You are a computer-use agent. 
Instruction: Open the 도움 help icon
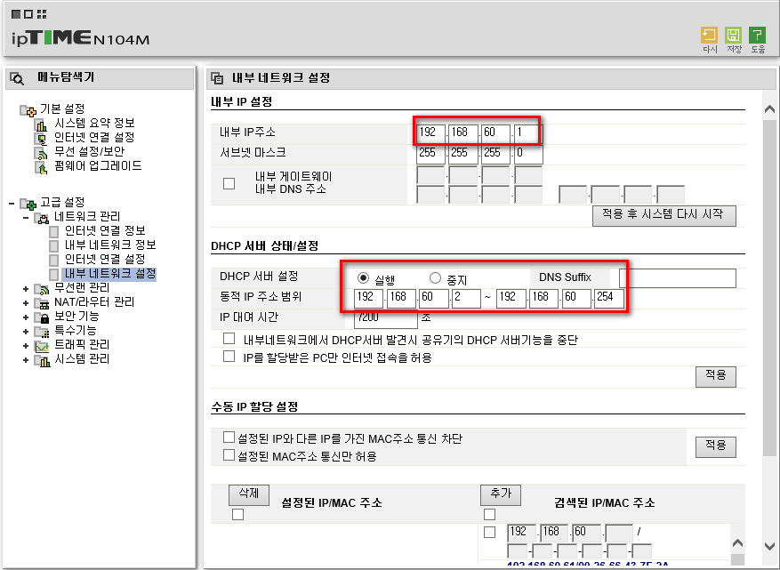(757, 36)
